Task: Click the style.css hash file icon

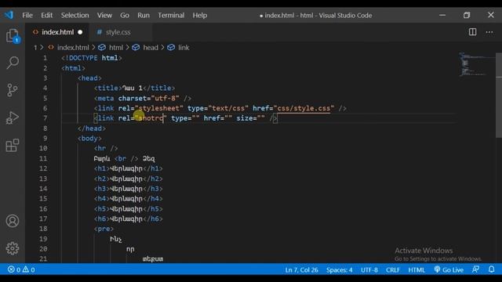Action: tap(100, 32)
